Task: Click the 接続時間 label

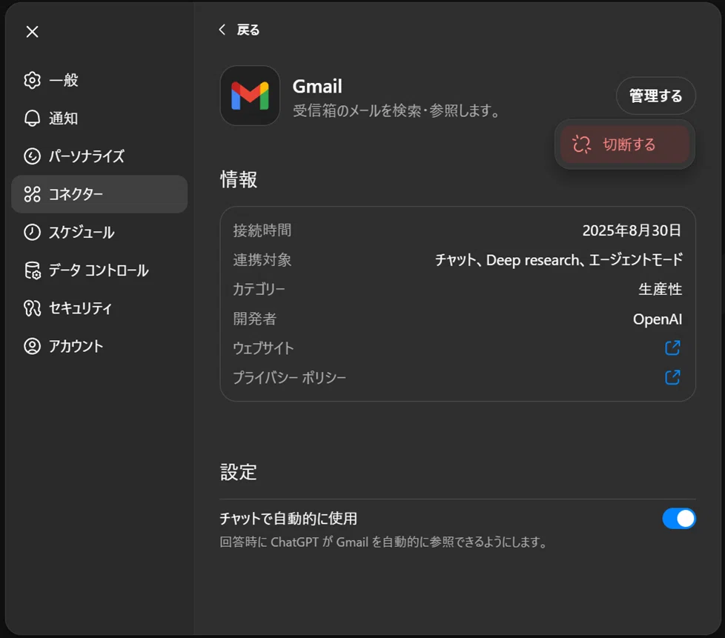Action: [262, 230]
